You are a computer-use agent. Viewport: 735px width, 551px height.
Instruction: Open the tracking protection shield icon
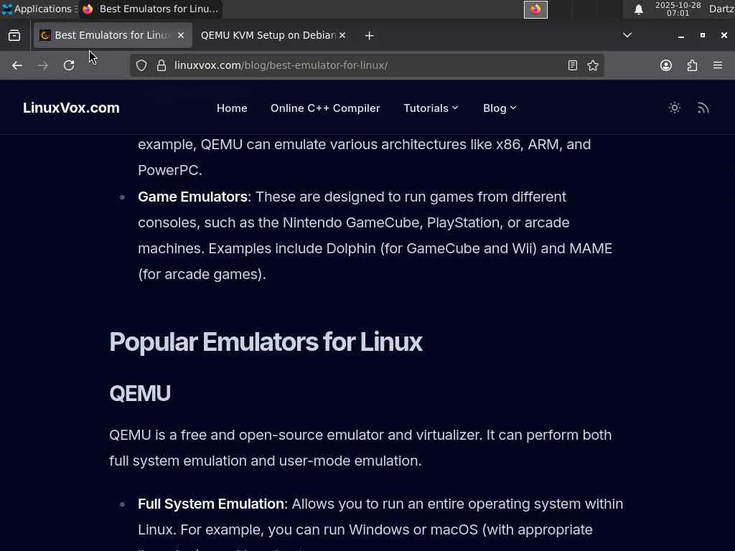pos(141,65)
